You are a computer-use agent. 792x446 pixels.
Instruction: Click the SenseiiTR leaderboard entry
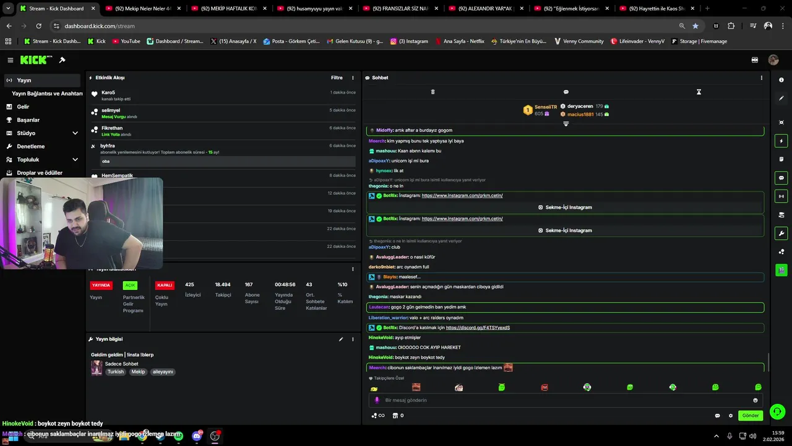click(540, 110)
